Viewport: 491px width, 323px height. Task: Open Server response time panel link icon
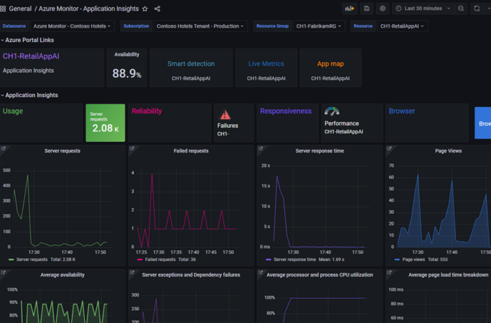pyautogui.click(x=260, y=149)
